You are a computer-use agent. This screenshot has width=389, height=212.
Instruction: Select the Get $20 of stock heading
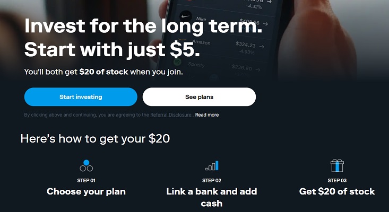pyautogui.click(x=337, y=191)
